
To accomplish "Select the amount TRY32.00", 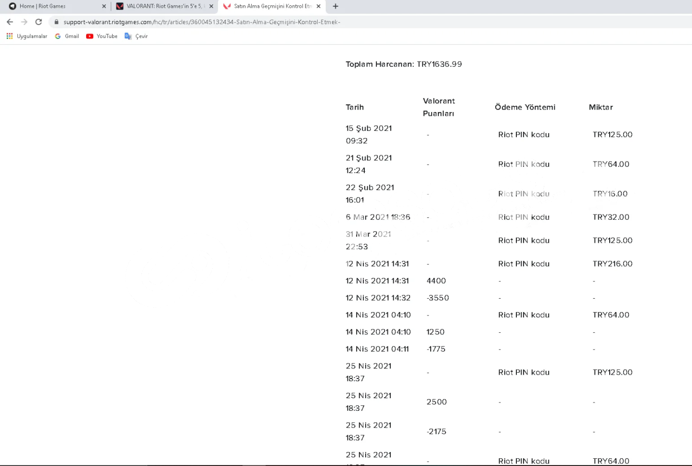I will (611, 217).
